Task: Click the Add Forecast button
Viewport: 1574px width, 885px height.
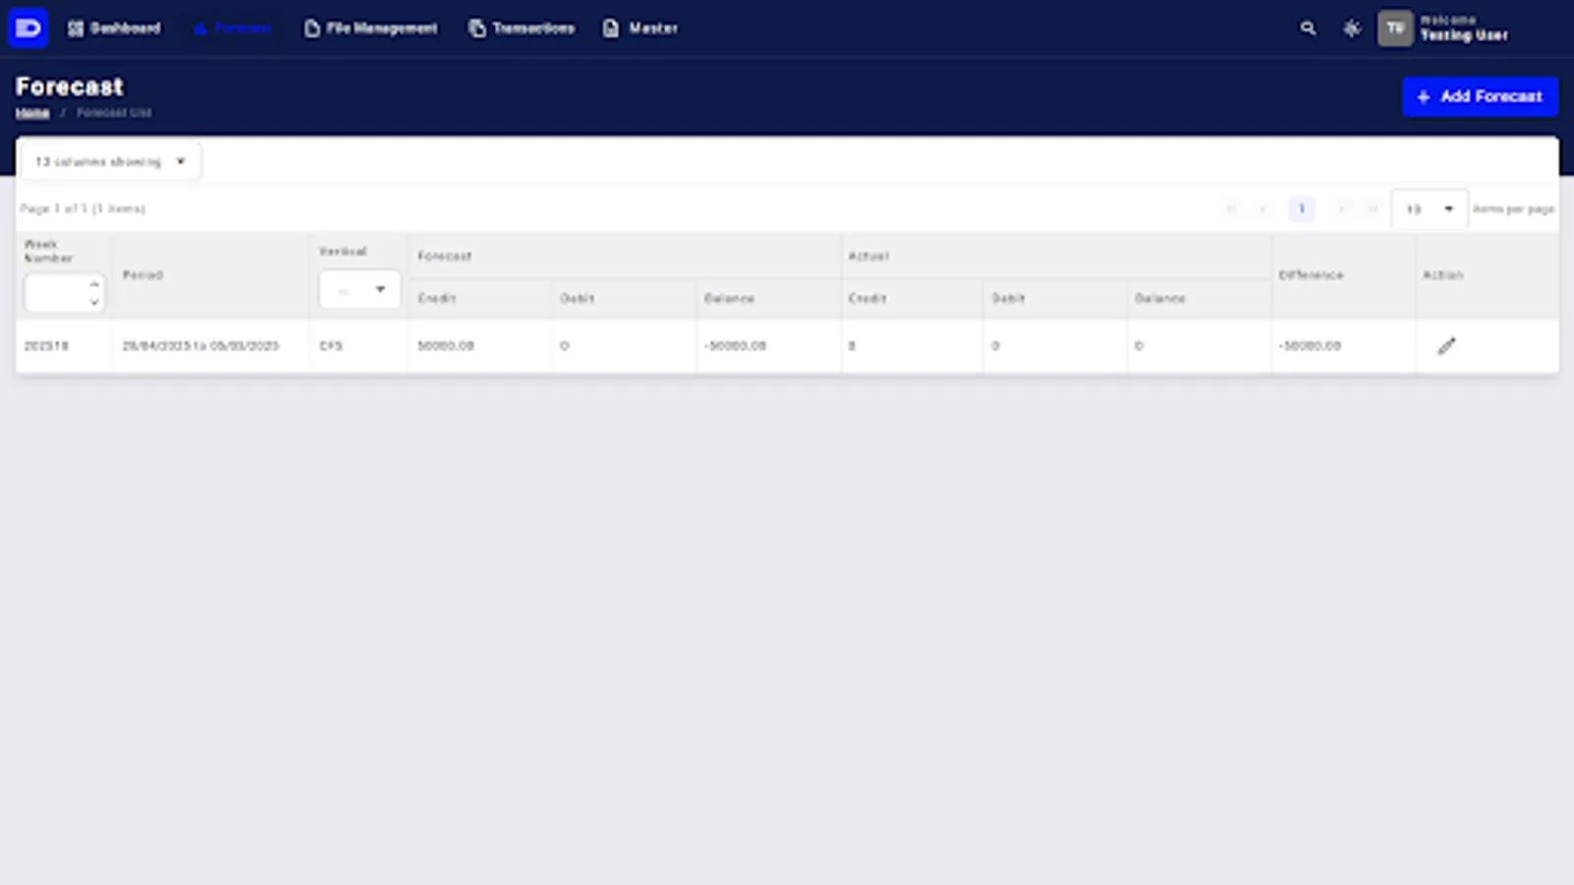Action: (x=1480, y=96)
